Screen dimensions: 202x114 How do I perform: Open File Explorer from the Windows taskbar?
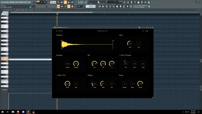tap(13, 112)
